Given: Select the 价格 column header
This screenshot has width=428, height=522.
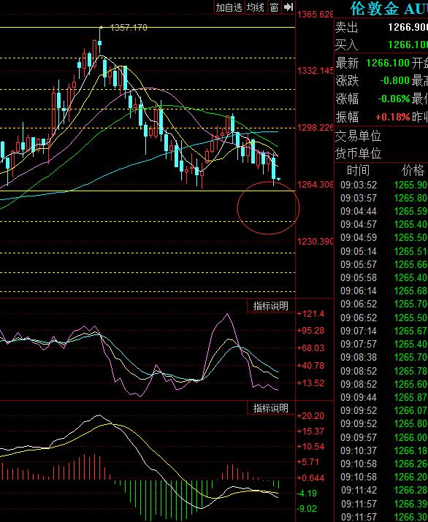Looking at the screenshot, I should point(413,170).
